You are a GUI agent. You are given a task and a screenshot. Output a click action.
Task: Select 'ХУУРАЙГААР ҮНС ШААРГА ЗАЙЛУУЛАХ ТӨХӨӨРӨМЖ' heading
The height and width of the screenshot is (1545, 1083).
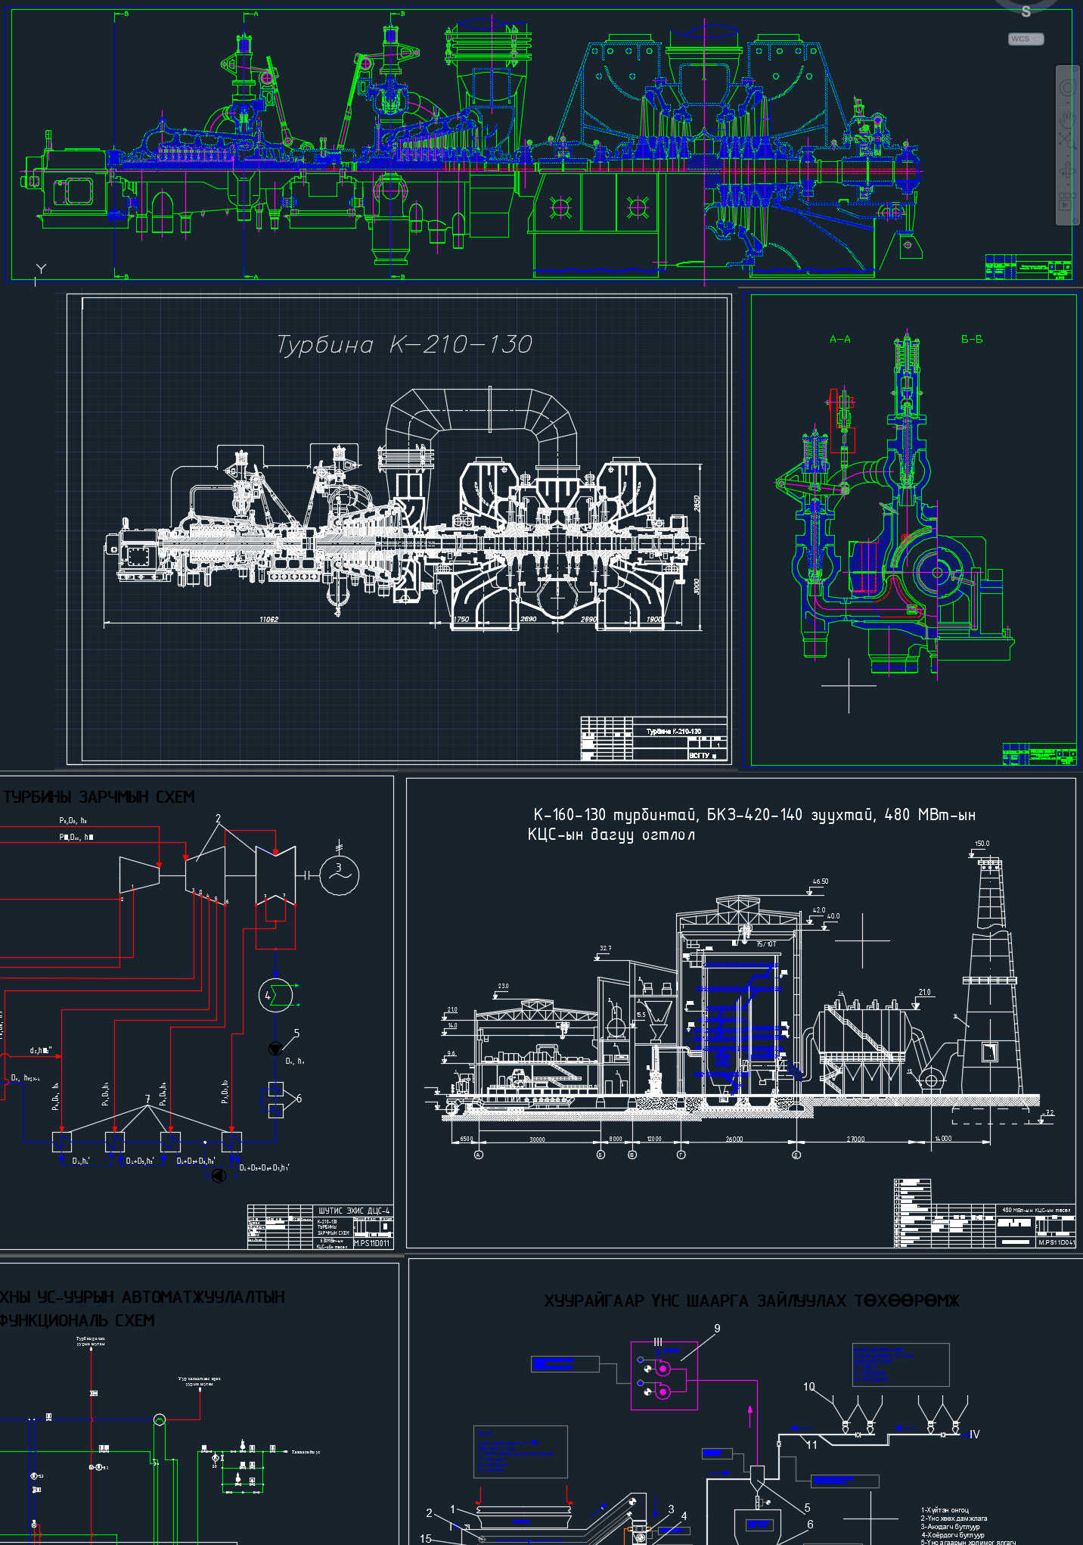click(x=752, y=1301)
